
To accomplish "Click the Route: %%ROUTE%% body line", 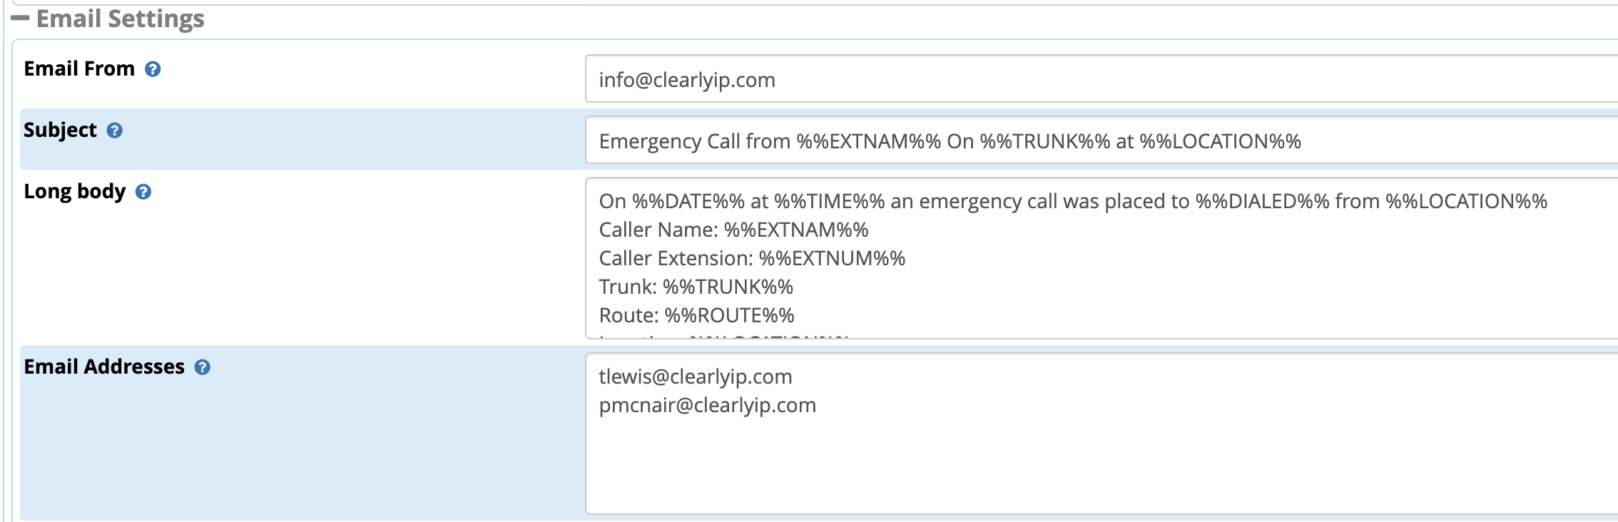I will click(x=697, y=316).
